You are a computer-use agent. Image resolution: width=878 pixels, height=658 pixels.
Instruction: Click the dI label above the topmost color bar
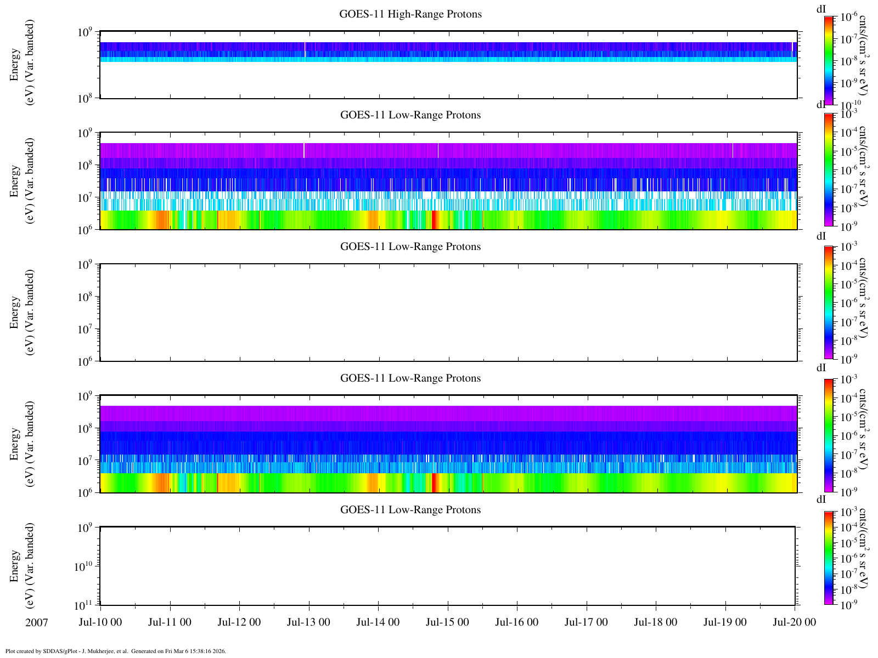point(821,9)
